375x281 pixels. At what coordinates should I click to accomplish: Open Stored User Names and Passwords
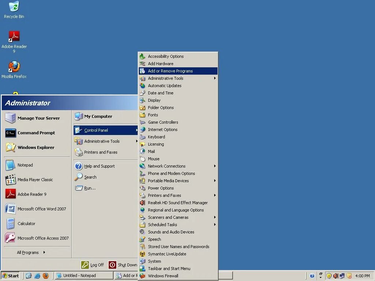(x=178, y=247)
